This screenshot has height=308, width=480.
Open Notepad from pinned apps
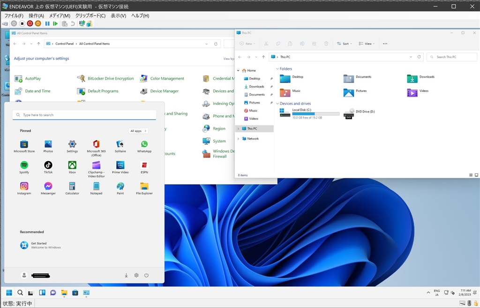coord(96,188)
